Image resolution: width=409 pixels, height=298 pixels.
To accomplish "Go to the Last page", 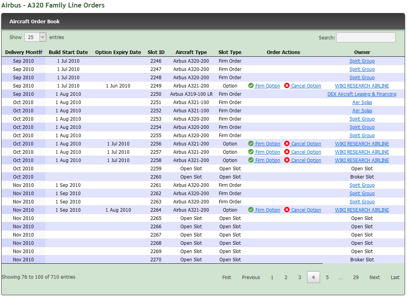I will tap(395, 277).
